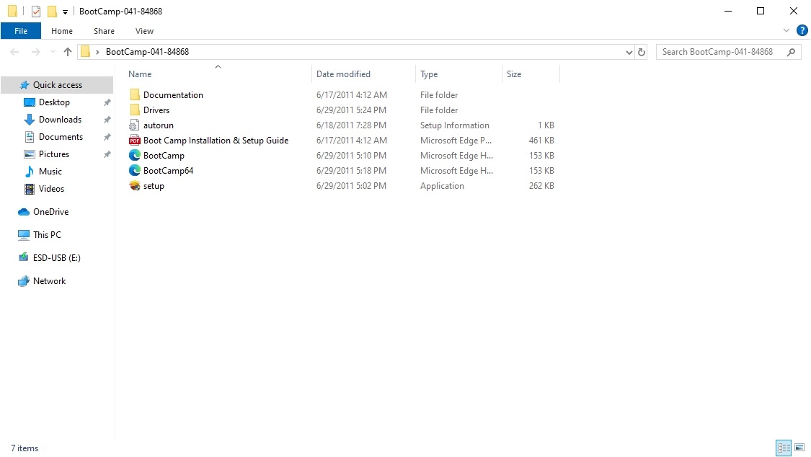Click the Music note icon in sidebar
This screenshot has height=457, width=811.
(x=30, y=172)
